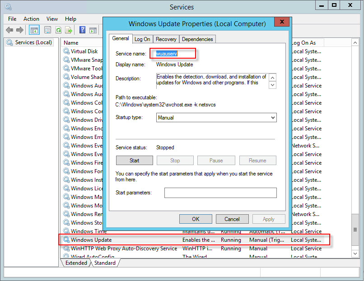The height and width of the screenshot is (281, 364).
Task: Switch to Standard view tab
Action: pos(105,263)
